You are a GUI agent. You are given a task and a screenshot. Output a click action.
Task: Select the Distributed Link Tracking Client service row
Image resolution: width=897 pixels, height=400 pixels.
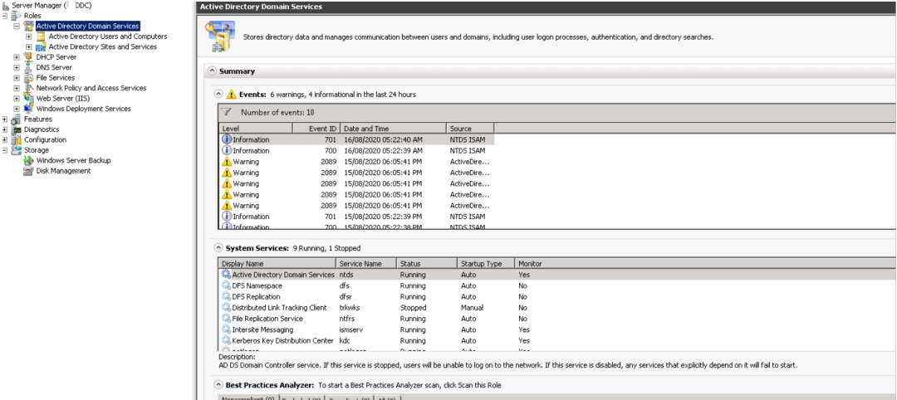(558, 307)
